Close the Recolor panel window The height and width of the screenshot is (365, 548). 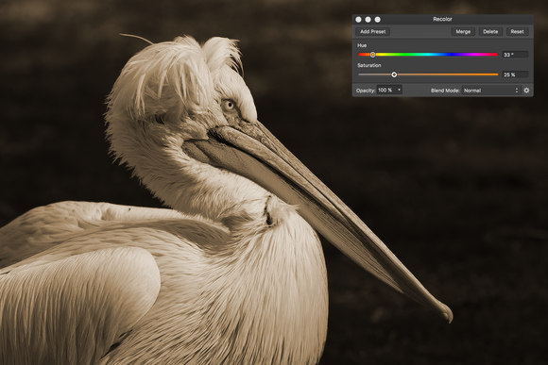pyautogui.click(x=358, y=20)
